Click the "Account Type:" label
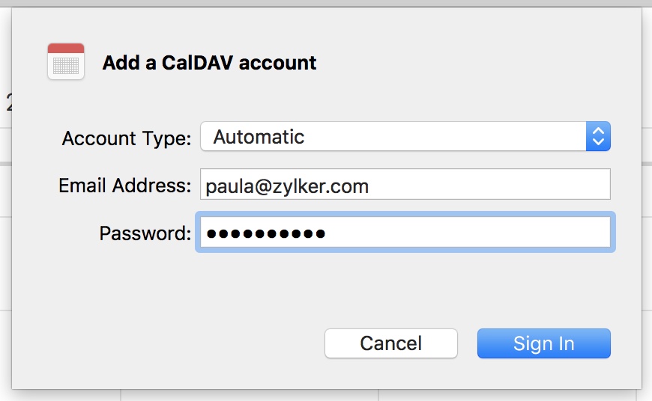Image resolution: width=652 pixels, height=401 pixels. [x=127, y=138]
